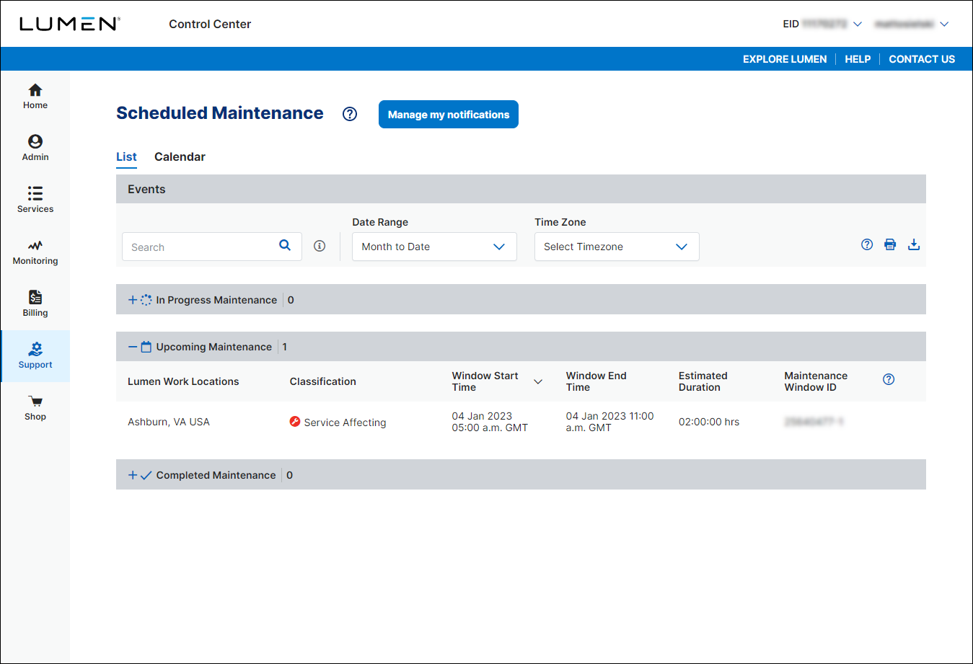
Task: Select Support in the sidebar
Action: (x=35, y=356)
